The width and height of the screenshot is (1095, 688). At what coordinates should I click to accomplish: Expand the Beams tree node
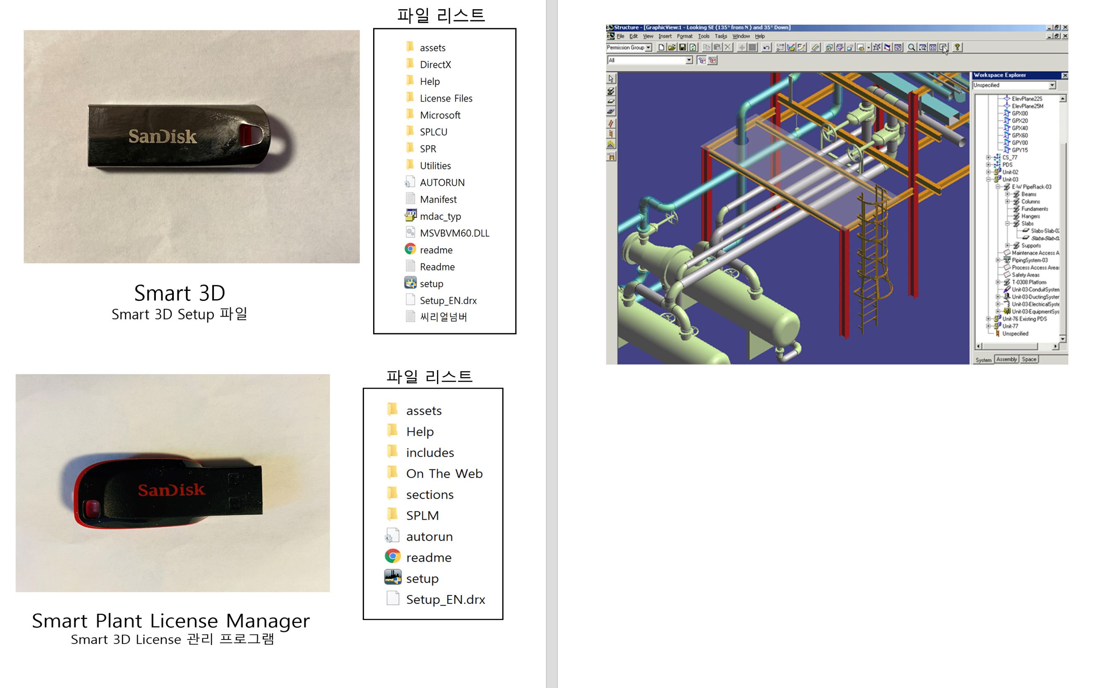click(1007, 194)
